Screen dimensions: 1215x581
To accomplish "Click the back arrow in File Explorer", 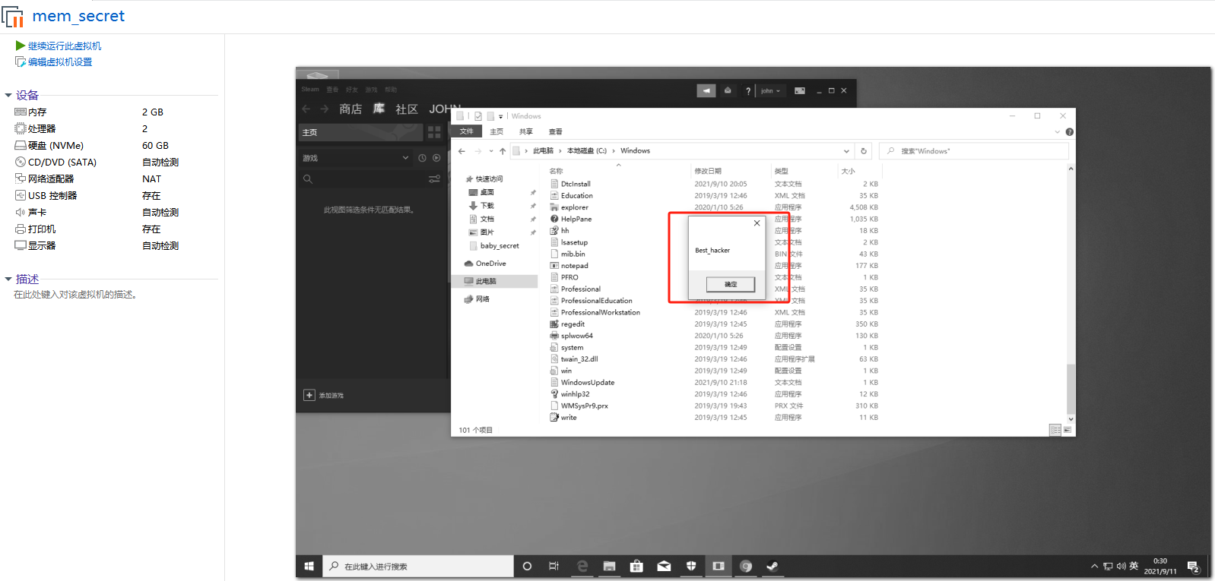I will point(462,151).
